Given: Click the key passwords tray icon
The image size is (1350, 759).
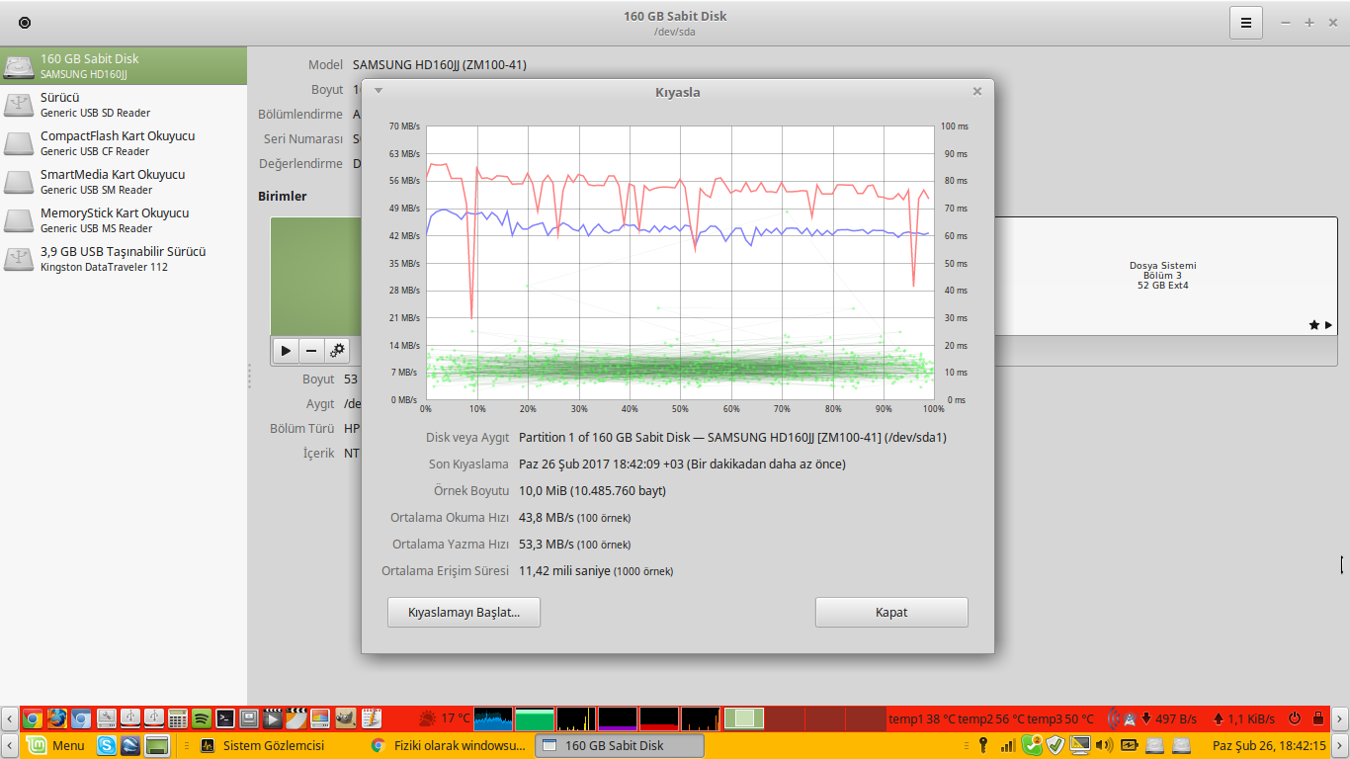Looking at the screenshot, I should click(x=983, y=745).
